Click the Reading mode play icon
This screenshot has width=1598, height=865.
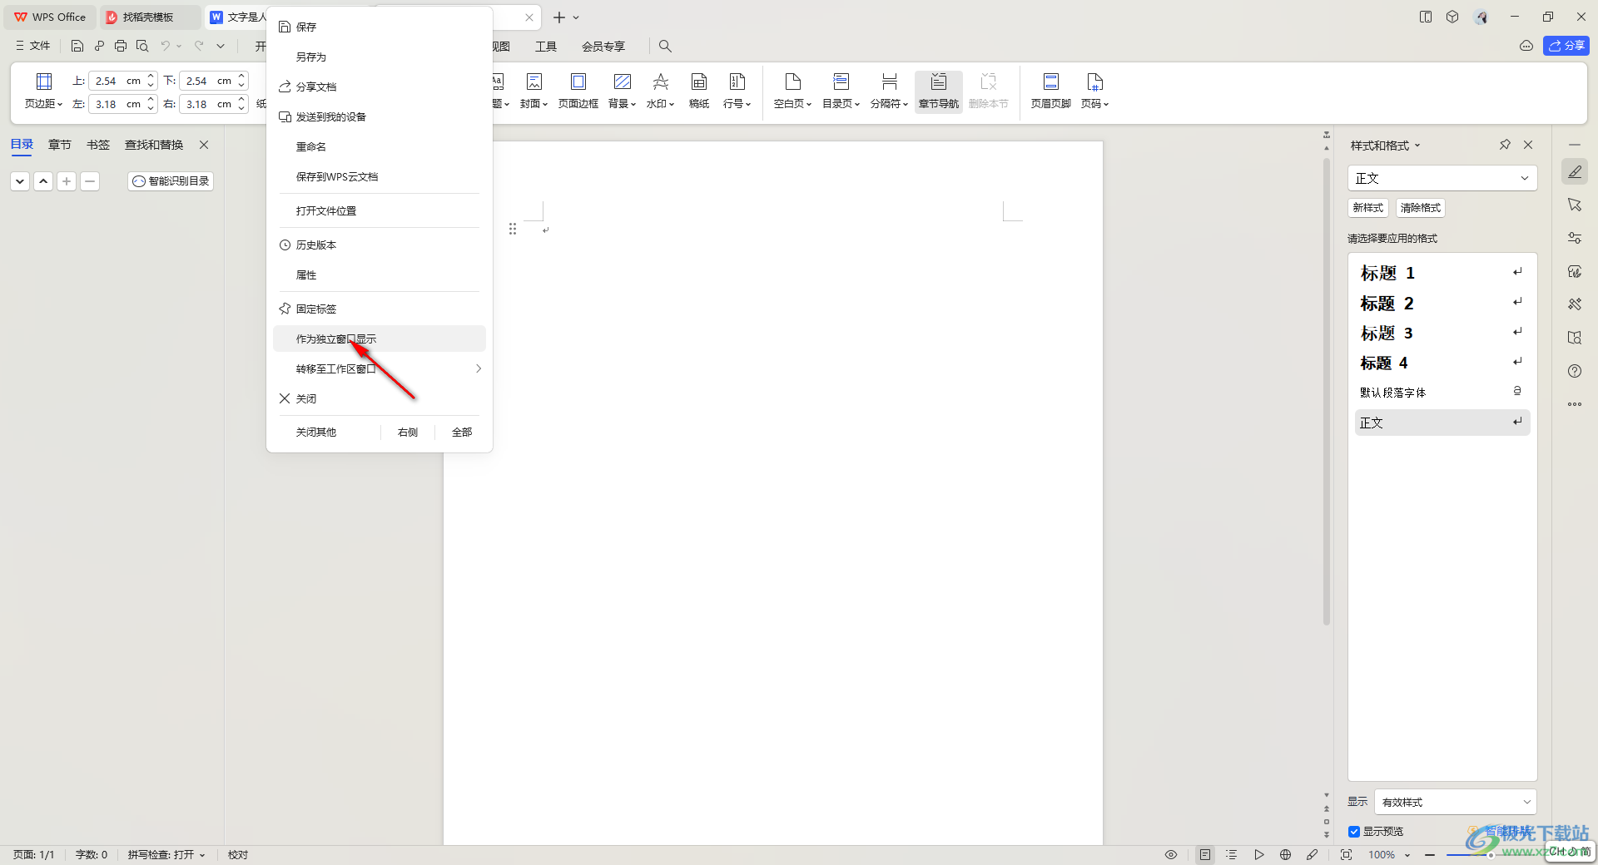[1259, 854]
